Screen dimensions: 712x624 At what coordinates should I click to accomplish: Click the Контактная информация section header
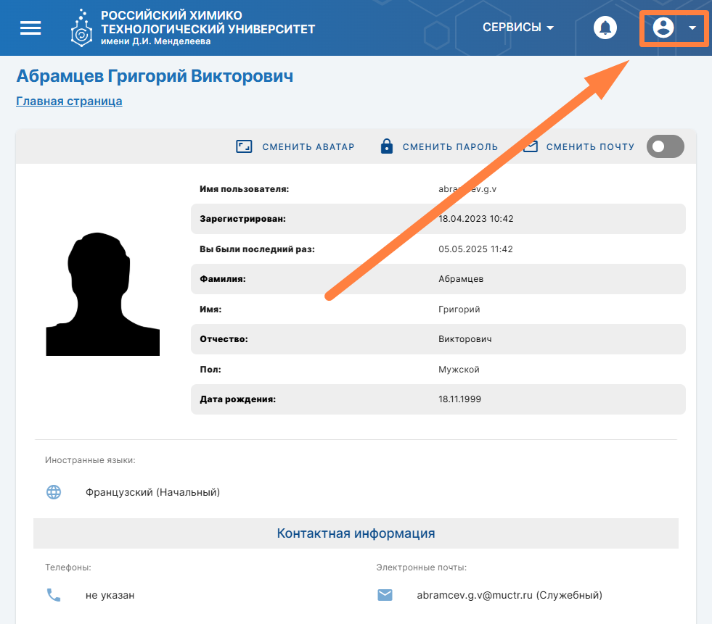coord(356,533)
